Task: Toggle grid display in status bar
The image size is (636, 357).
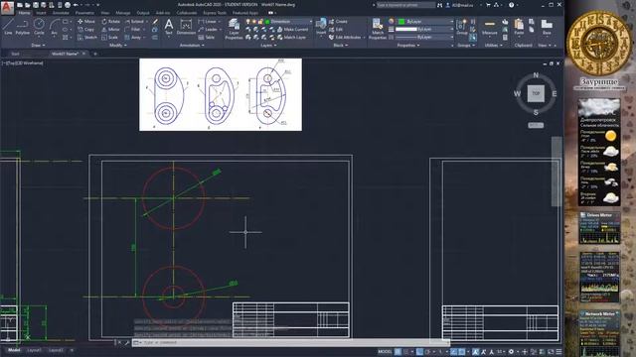Action: [397, 351]
